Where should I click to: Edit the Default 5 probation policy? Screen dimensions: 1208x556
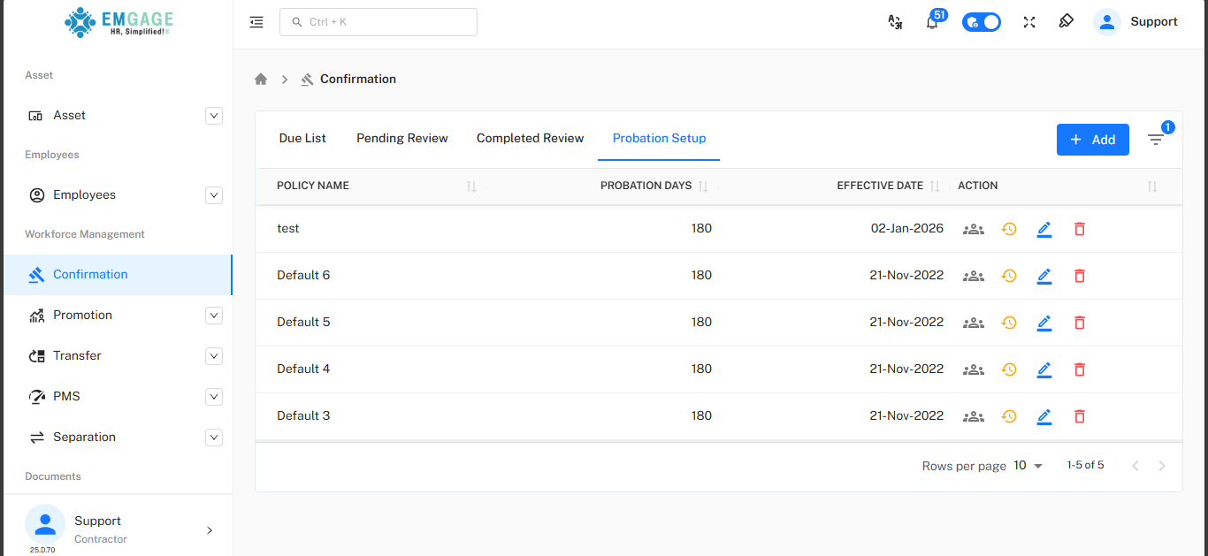1044,322
